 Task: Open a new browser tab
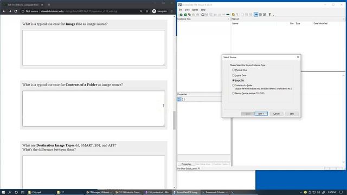tap(49, 5)
